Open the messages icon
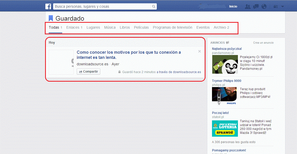The width and height of the screenshot is (297, 154). tap(256, 7)
